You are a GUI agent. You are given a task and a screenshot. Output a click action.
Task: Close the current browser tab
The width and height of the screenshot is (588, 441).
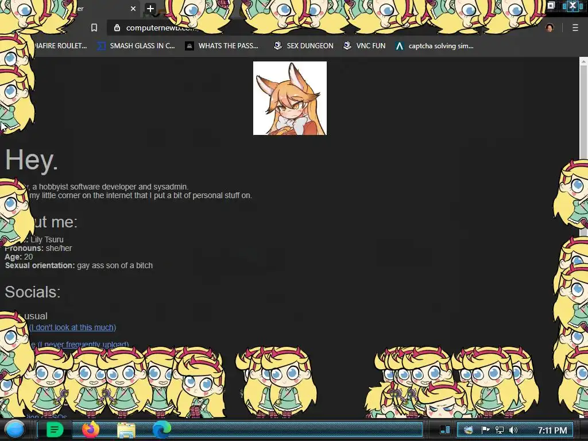pos(133,9)
